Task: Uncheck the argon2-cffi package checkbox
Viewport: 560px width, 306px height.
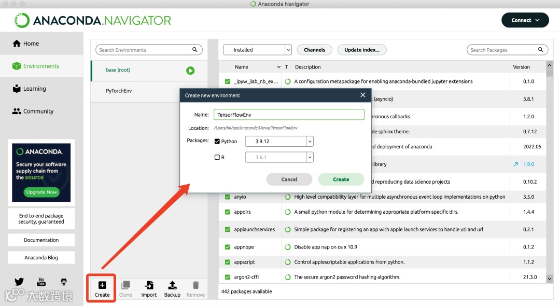Action: 228,277
